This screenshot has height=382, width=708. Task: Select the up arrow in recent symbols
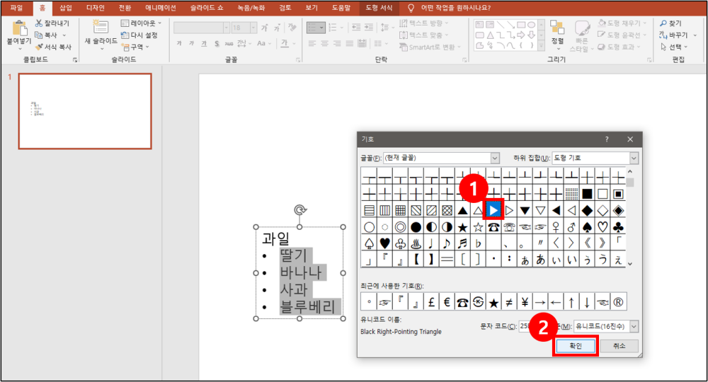(571, 302)
